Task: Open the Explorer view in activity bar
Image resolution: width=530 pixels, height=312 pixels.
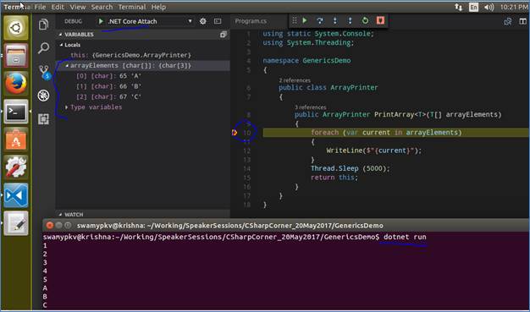Action: tap(43, 25)
